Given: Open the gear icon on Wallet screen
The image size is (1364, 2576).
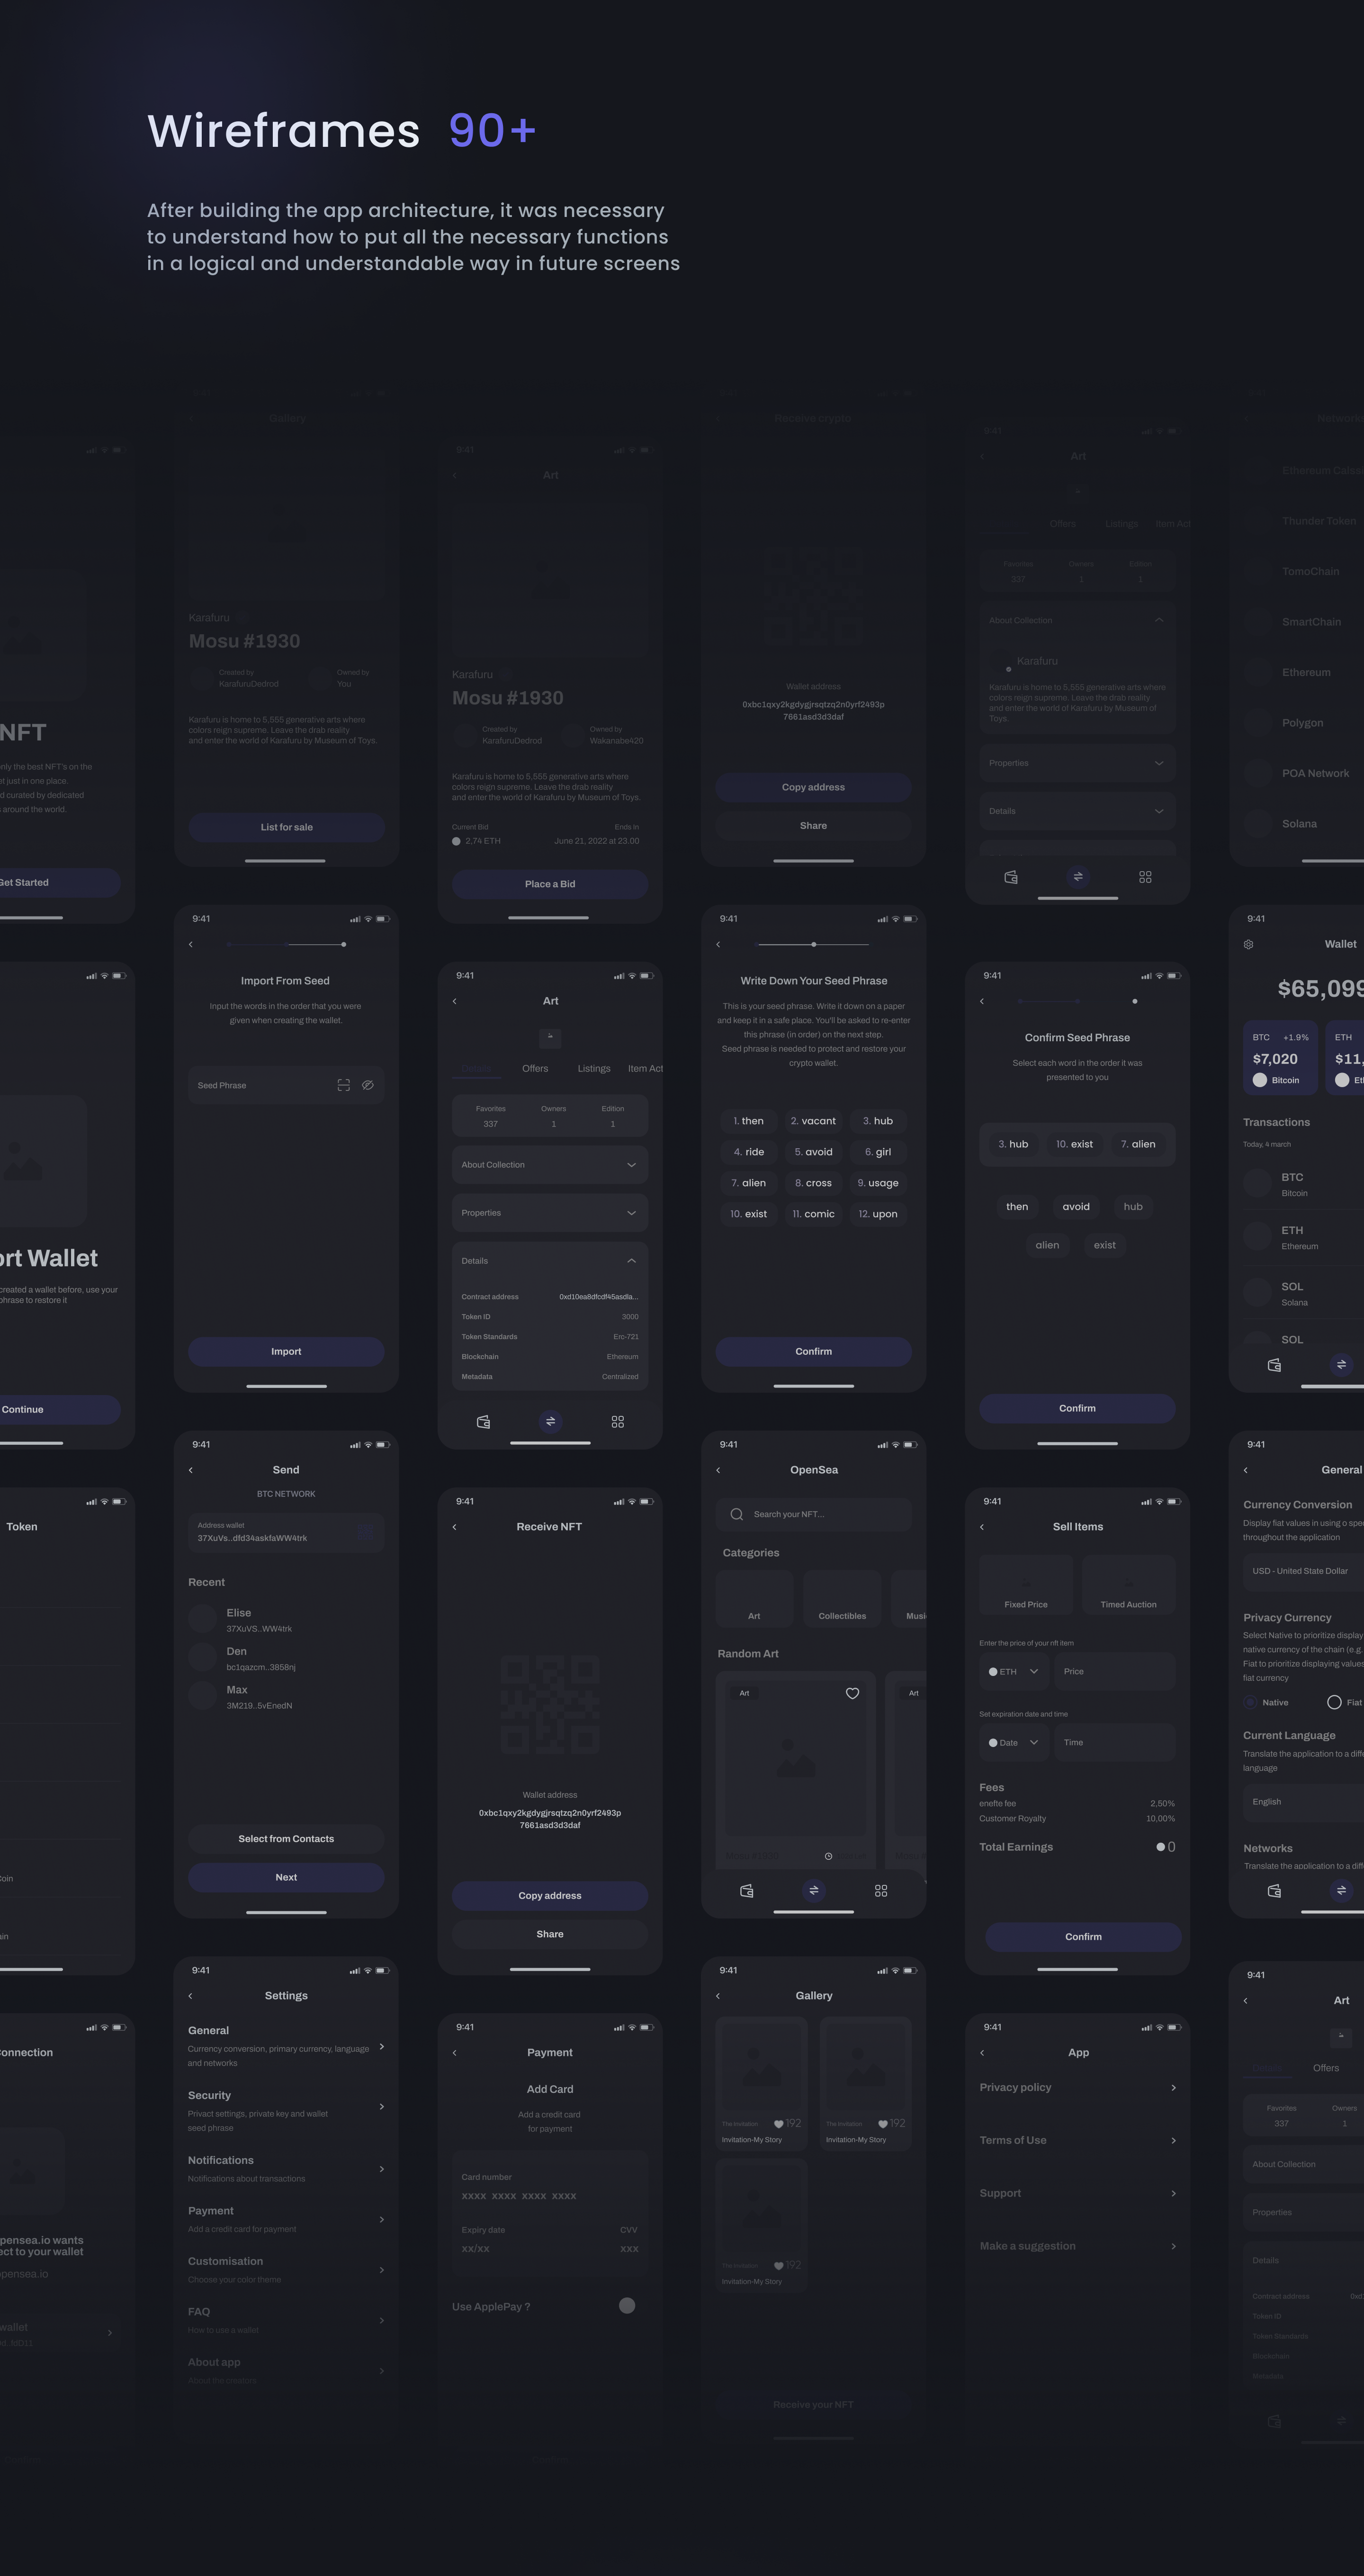Looking at the screenshot, I should click(x=1248, y=944).
